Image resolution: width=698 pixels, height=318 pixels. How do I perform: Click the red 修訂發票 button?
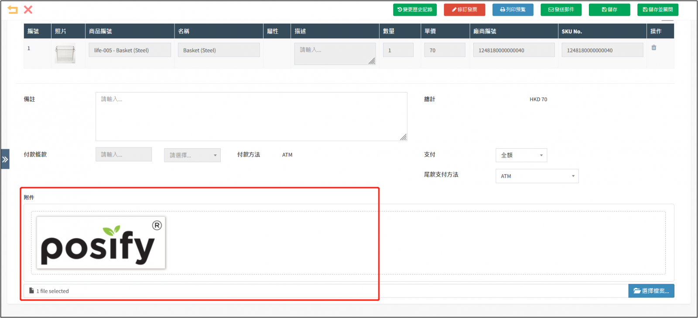[465, 10]
